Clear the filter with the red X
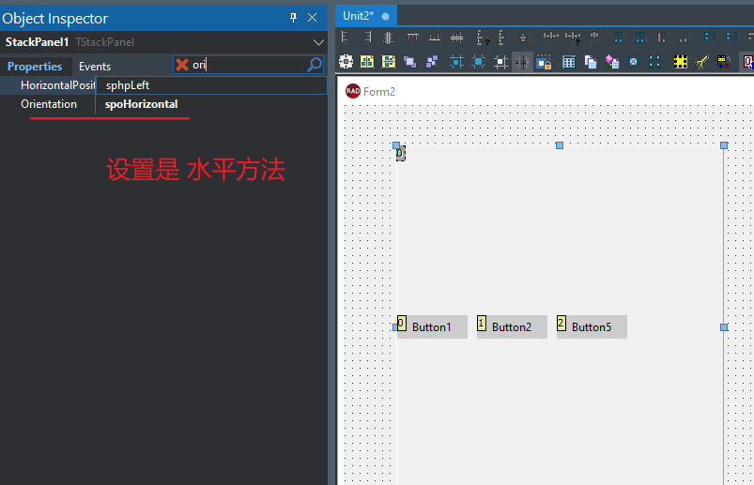This screenshot has height=485, width=754. (182, 65)
